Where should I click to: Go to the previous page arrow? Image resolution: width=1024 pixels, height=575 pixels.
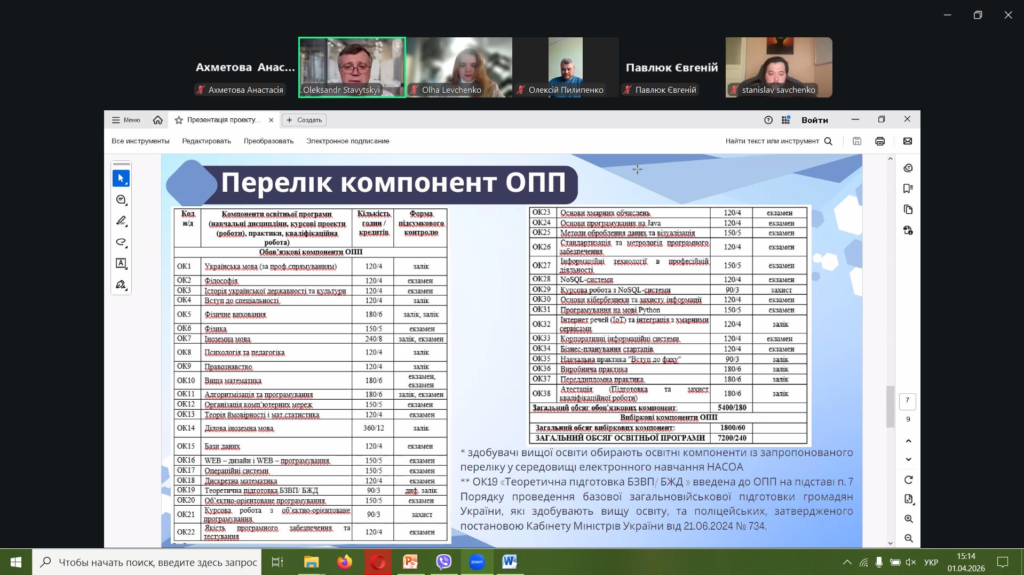coord(908,441)
